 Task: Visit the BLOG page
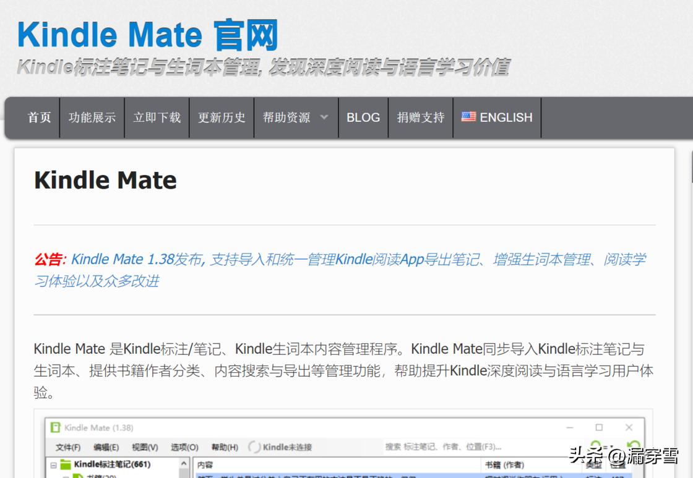(363, 117)
